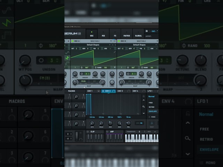Click the REL envelope knob
Viewport: 223px width, 167px height.
[129, 123]
